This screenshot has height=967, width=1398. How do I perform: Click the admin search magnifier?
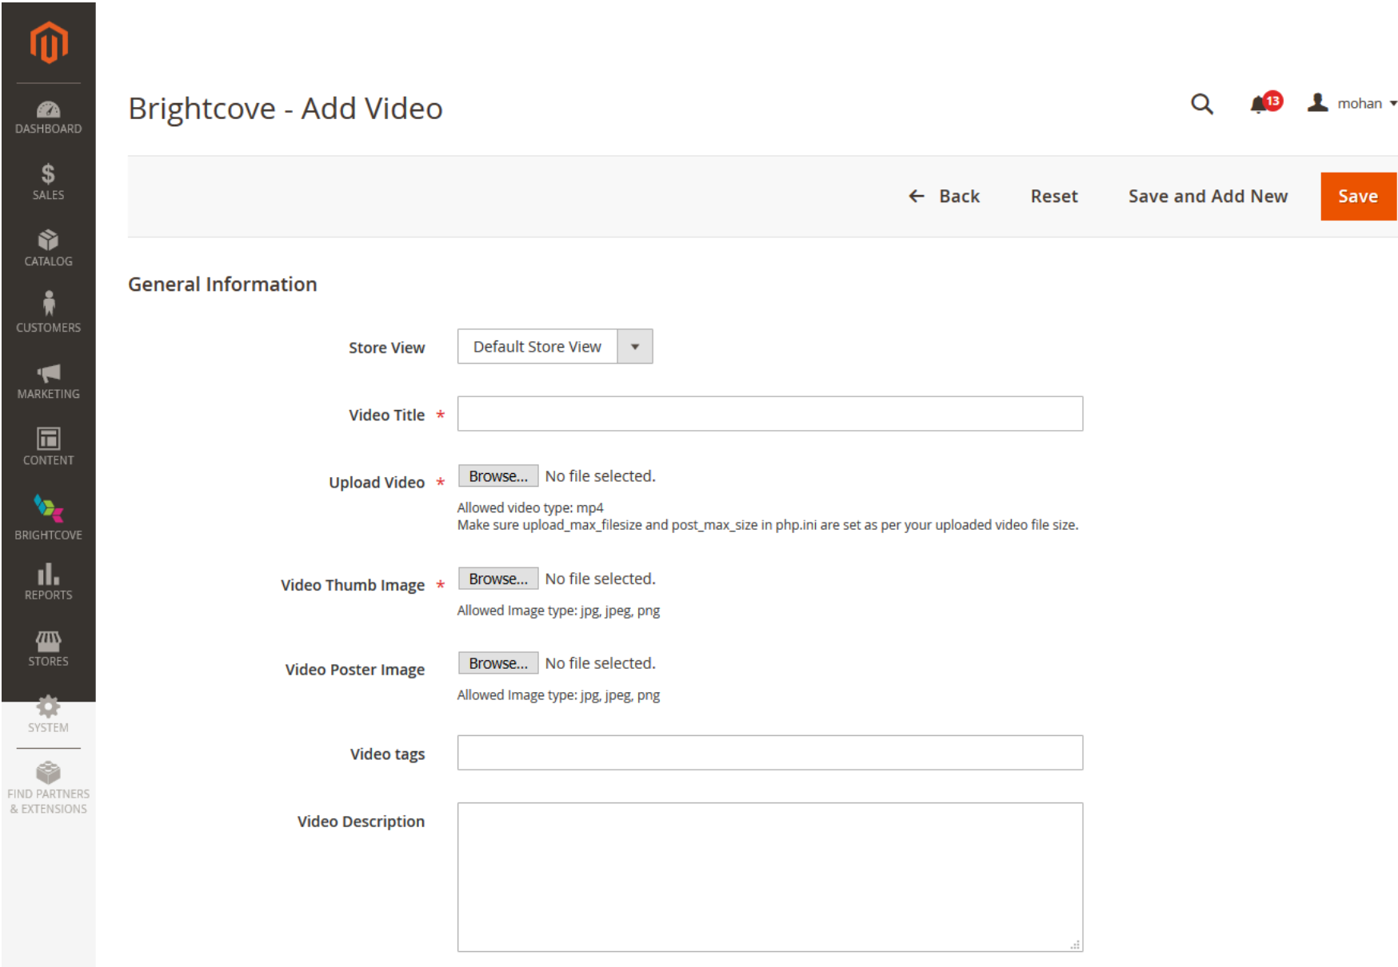(x=1201, y=104)
